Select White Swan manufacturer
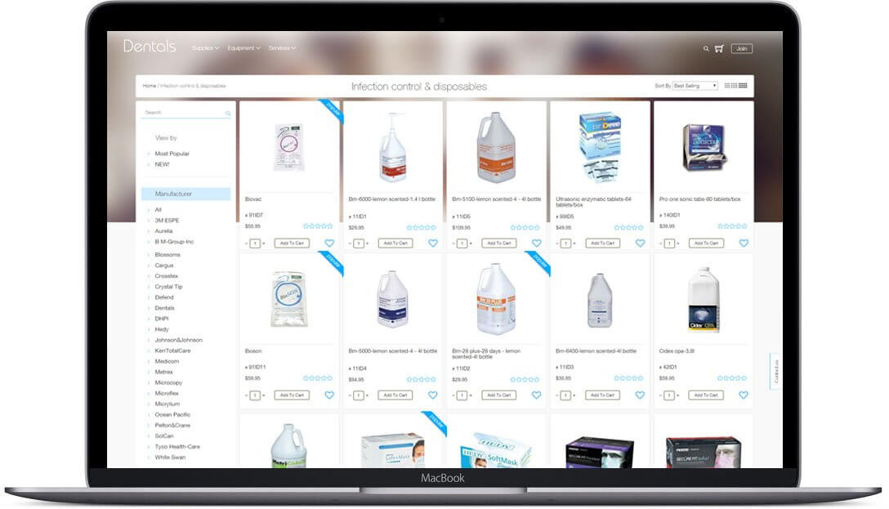Viewport: 889px width, 509px height. pyautogui.click(x=170, y=458)
